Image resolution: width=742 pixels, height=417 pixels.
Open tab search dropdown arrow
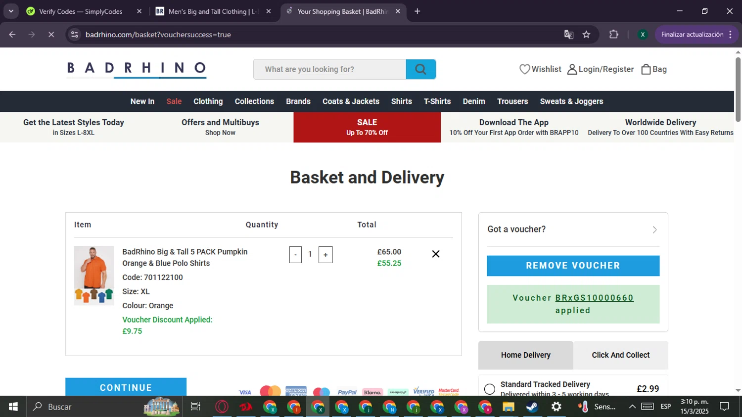click(x=11, y=11)
